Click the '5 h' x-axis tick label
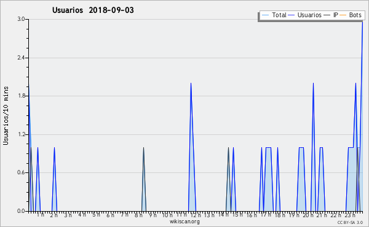 pyautogui.click(x=96, y=215)
